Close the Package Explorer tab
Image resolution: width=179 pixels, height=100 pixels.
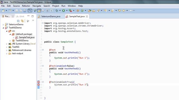(13, 16)
